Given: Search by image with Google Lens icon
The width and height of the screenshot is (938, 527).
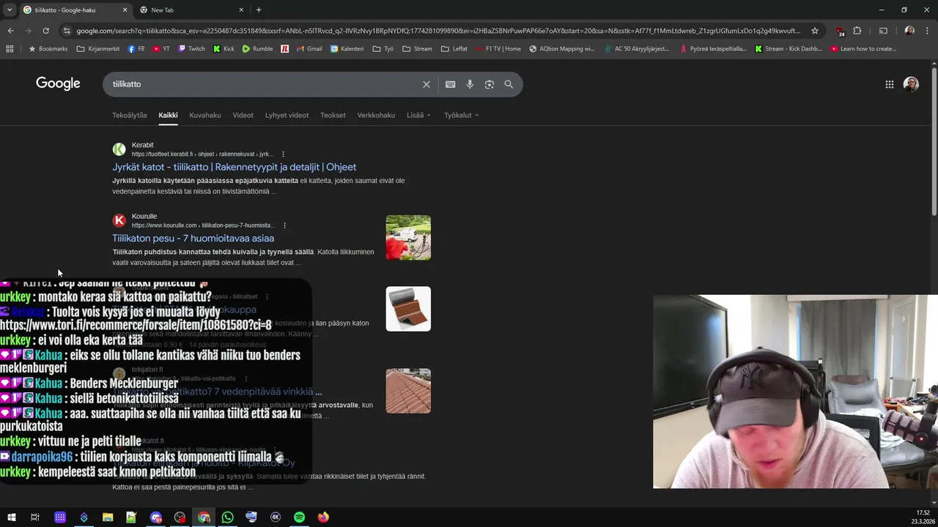Looking at the screenshot, I should tap(490, 84).
